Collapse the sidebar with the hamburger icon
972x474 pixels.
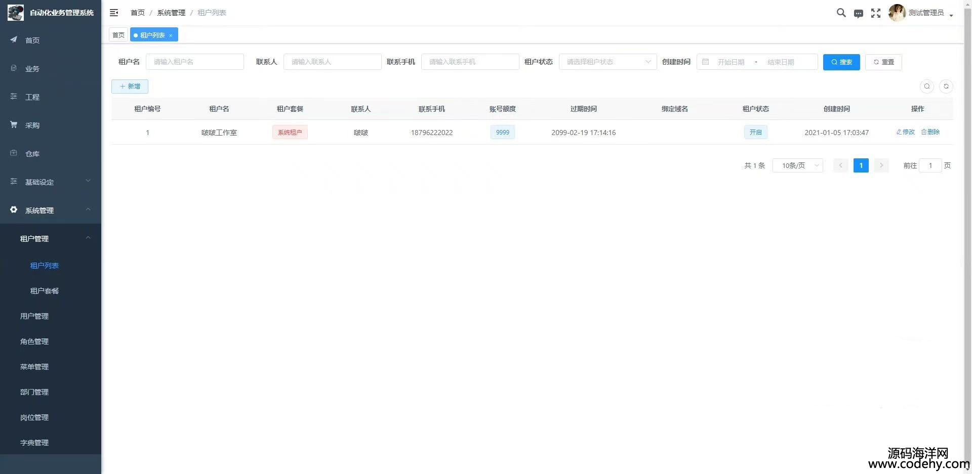click(x=114, y=13)
